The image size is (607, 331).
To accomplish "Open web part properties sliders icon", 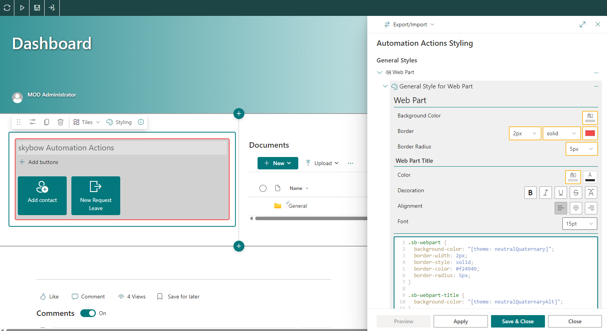I will pos(33,122).
